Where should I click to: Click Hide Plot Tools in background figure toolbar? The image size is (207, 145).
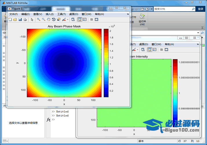pos(161,50)
